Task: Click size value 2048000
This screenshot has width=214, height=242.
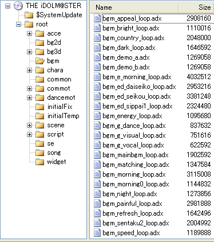Action: coord(199,38)
